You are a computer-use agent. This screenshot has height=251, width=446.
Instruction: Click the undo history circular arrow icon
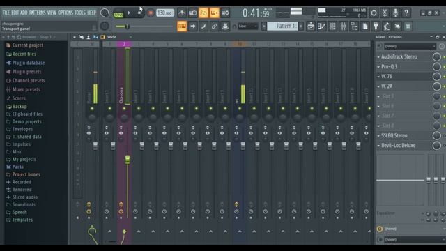click(x=374, y=13)
